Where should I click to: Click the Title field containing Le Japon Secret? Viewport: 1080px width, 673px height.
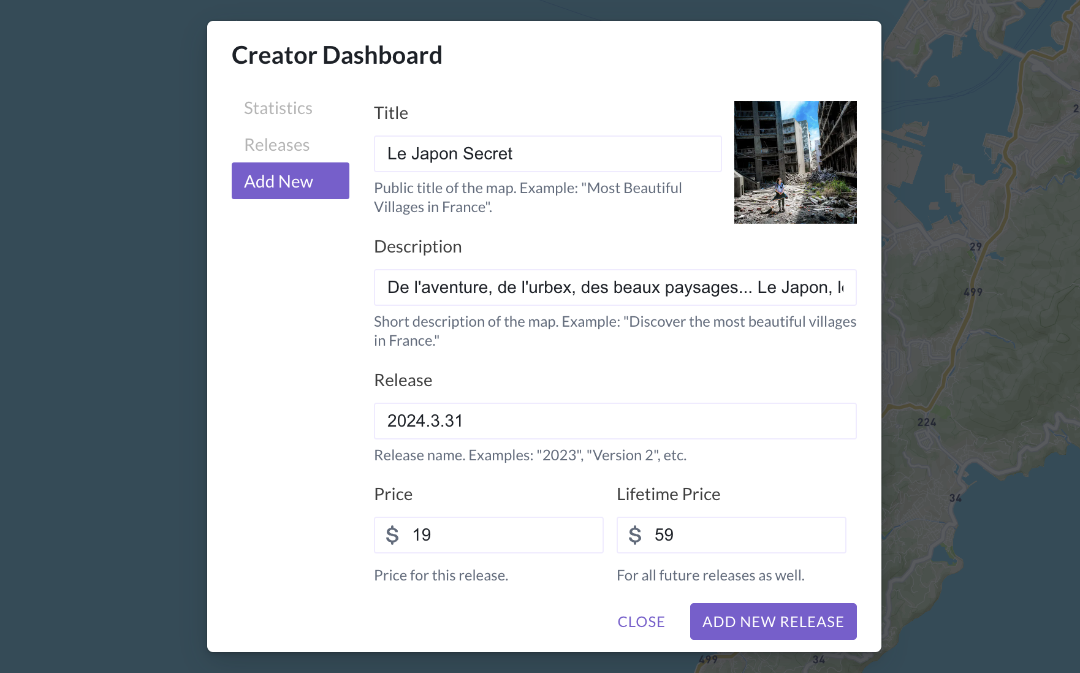click(x=547, y=154)
